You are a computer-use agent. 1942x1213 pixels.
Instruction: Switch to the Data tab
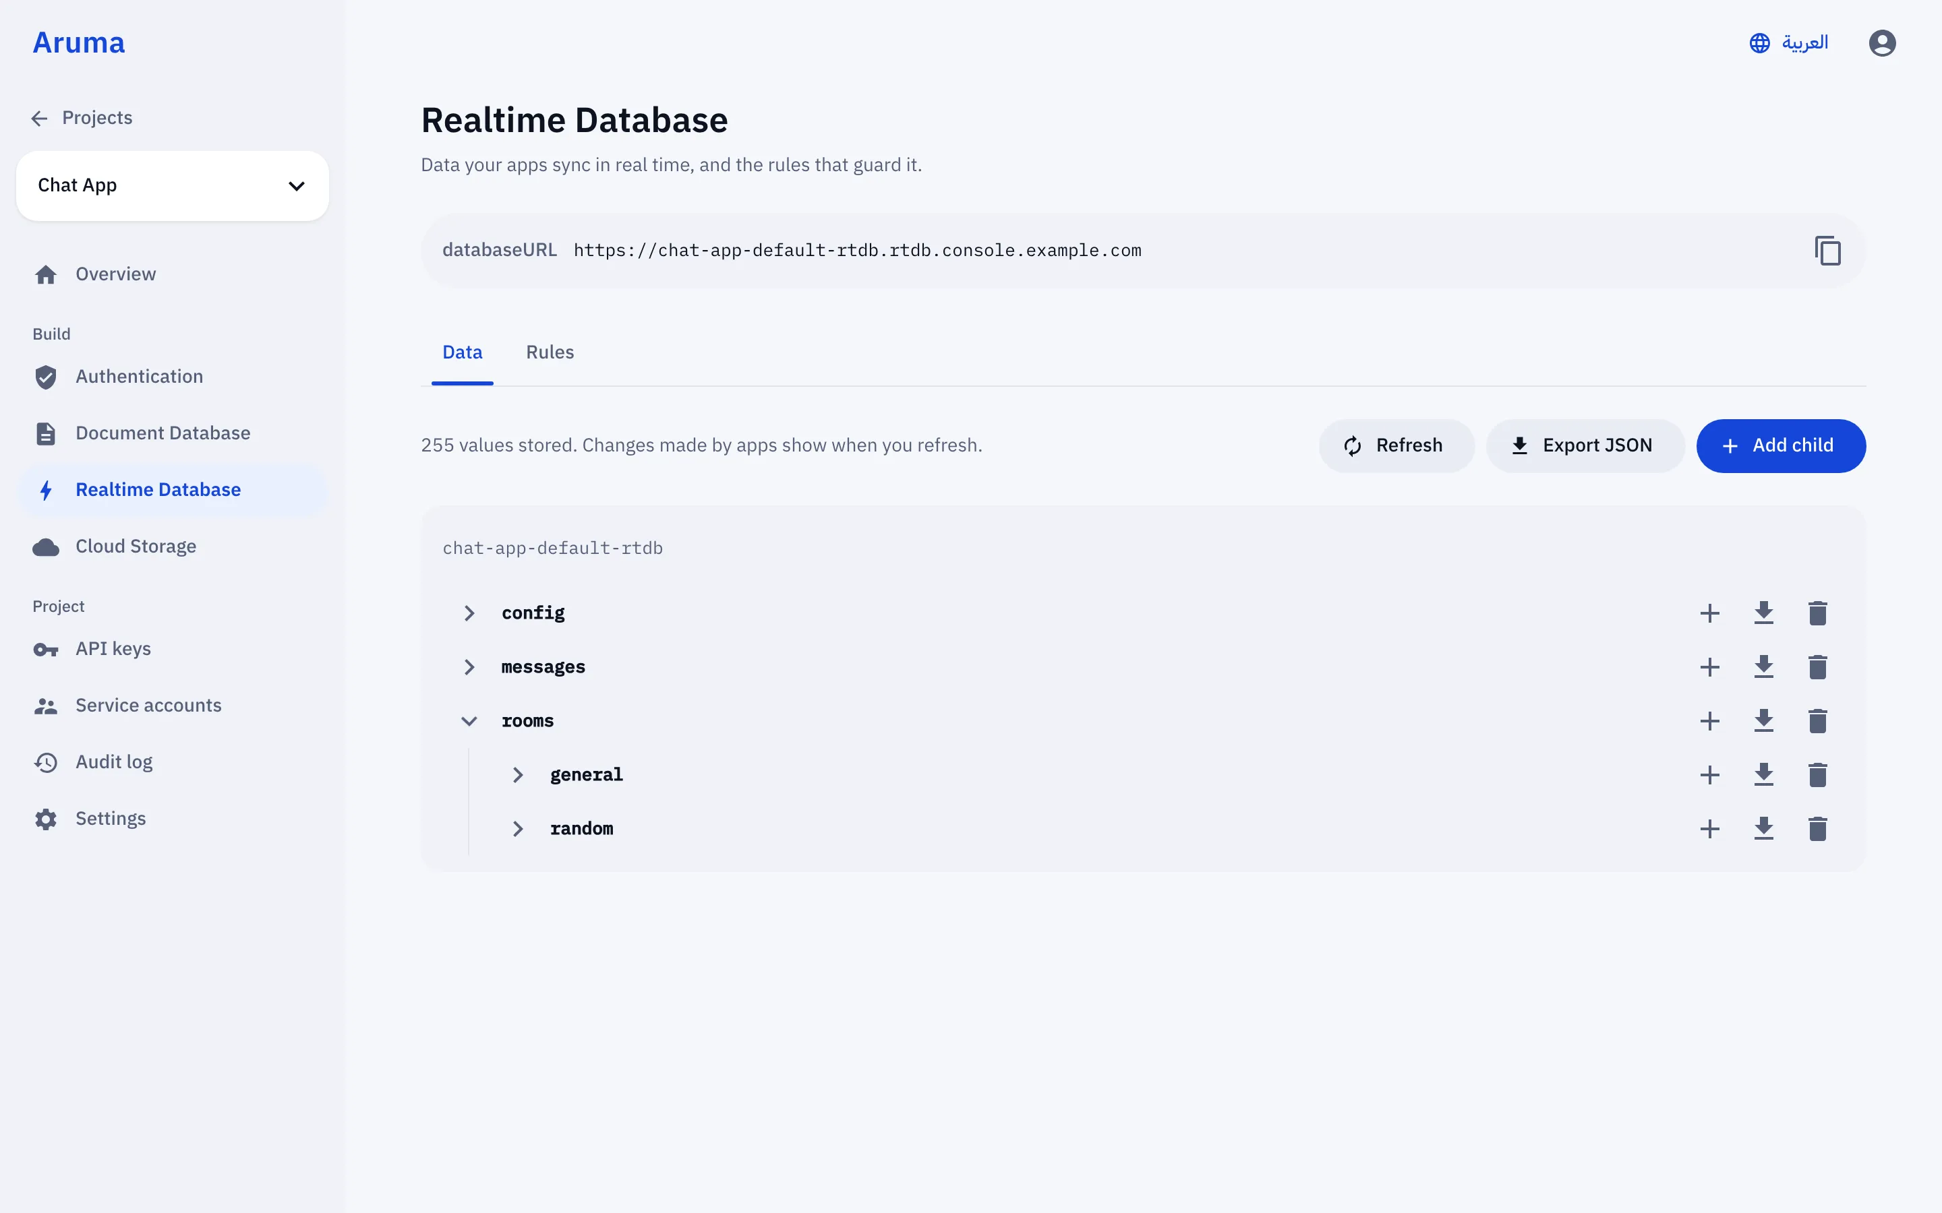[462, 352]
